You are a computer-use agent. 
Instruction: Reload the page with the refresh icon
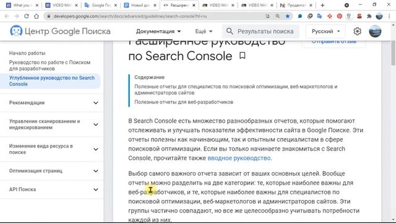point(27,16)
